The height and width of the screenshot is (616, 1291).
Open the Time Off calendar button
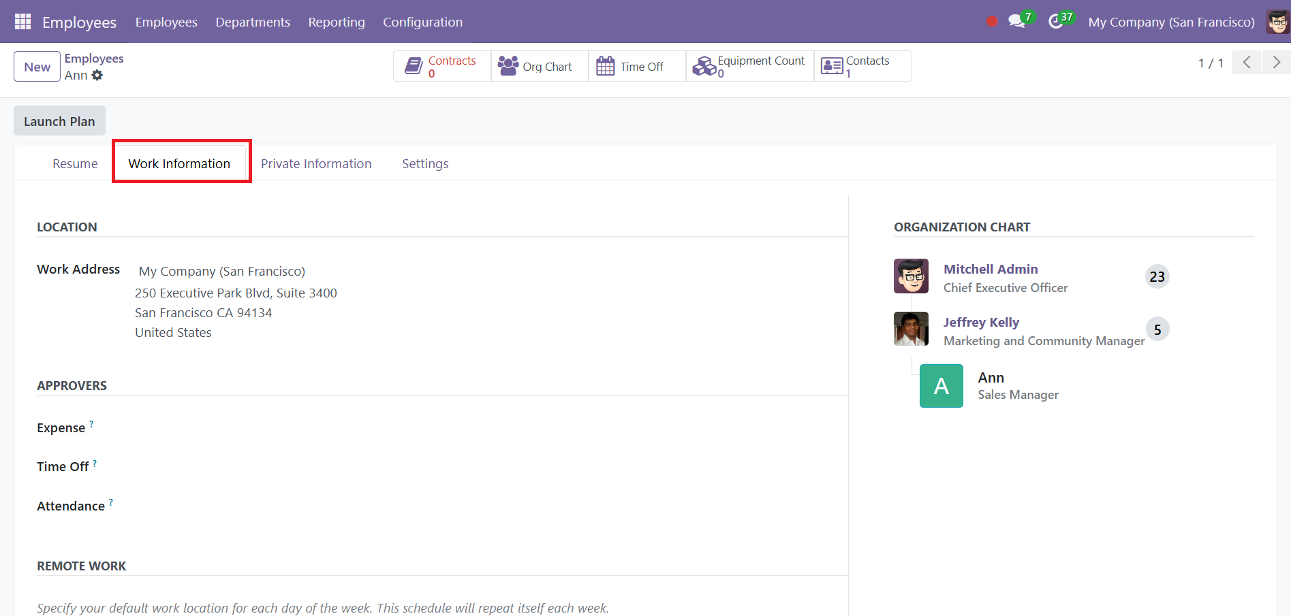[x=637, y=66]
